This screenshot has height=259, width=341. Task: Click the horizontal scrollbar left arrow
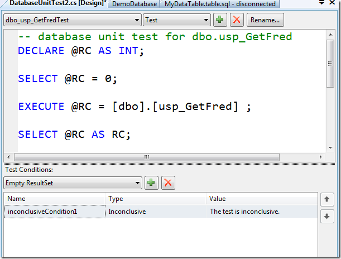click(x=8, y=157)
